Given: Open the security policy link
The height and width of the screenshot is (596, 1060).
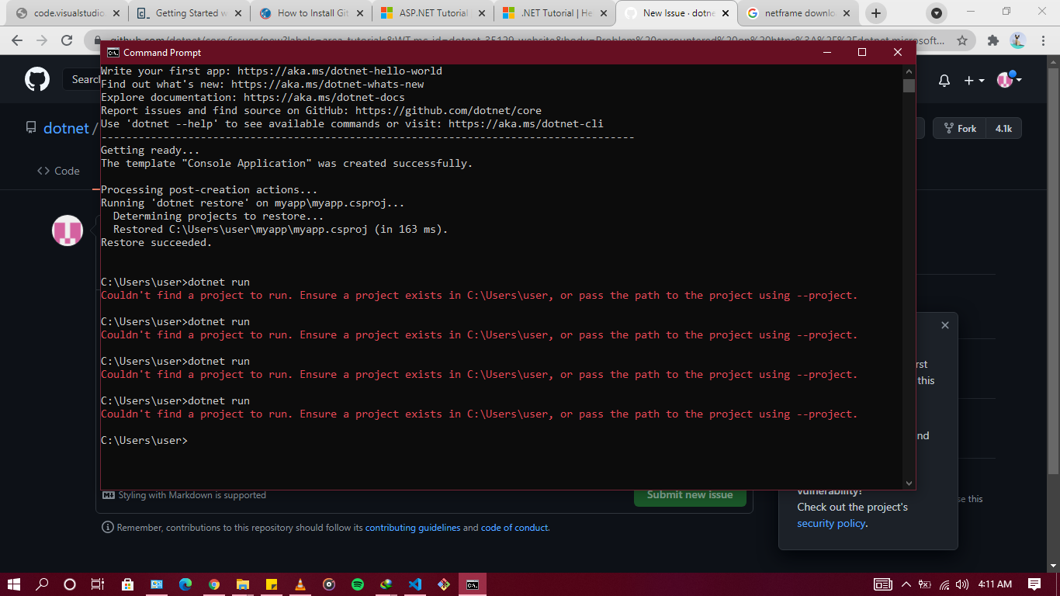Looking at the screenshot, I should 831,523.
